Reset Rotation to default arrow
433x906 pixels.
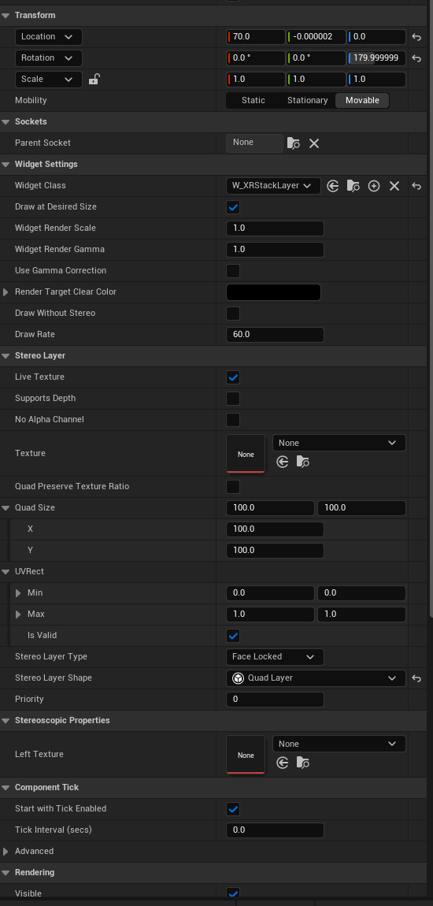tap(416, 58)
